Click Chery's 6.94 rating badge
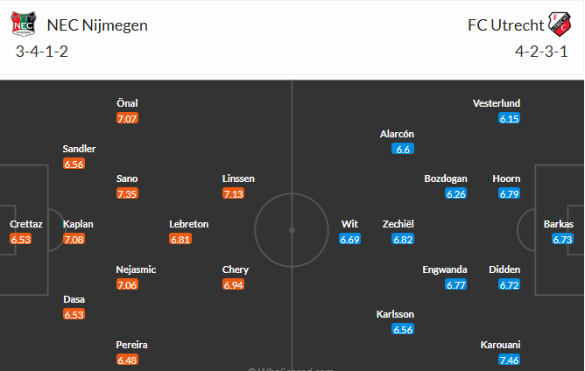Viewport: 585px width, 371px height. (x=233, y=284)
